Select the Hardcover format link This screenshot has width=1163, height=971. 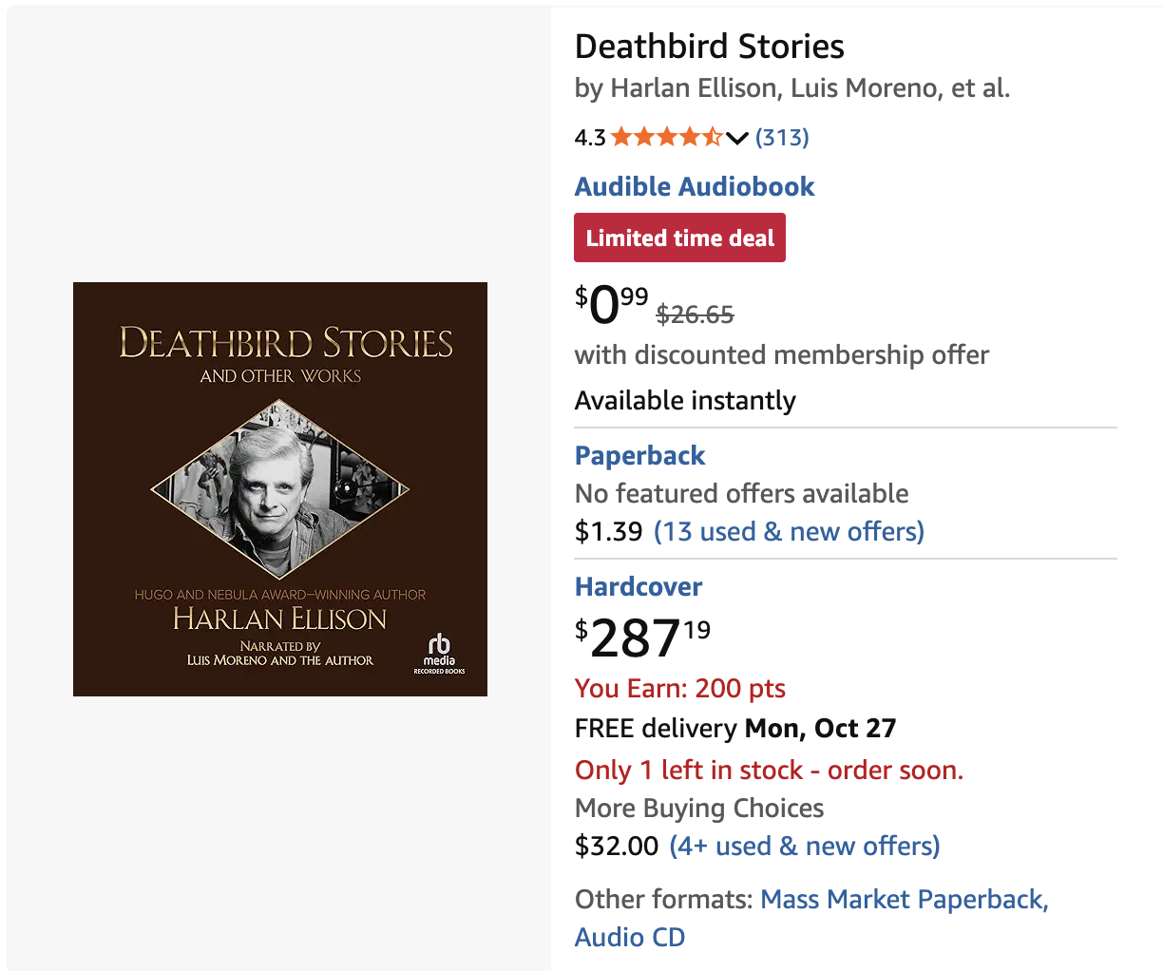coord(639,587)
